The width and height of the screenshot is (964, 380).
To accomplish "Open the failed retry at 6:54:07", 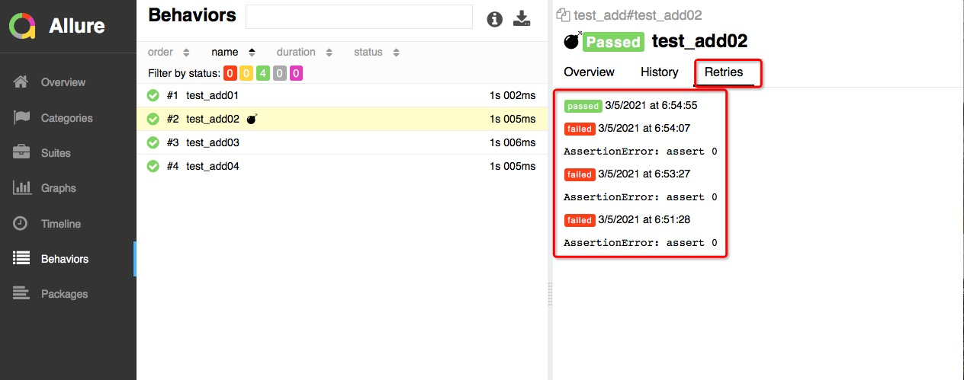I will point(628,129).
